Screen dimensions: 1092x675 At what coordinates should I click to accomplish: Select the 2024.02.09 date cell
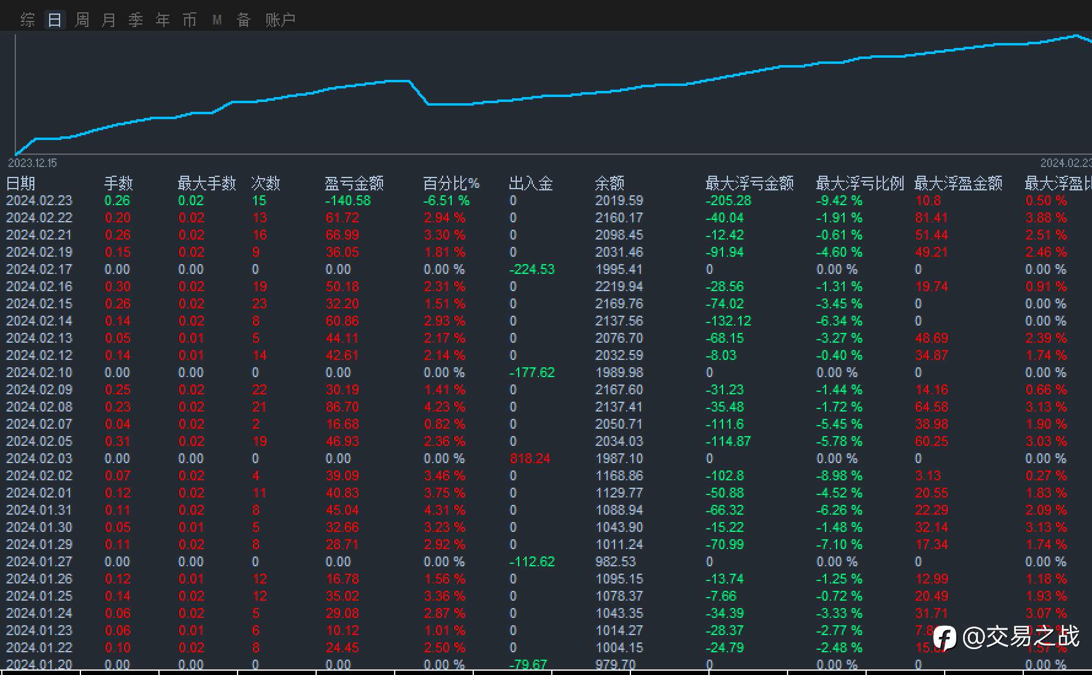pyautogui.click(x=39, y=390)
